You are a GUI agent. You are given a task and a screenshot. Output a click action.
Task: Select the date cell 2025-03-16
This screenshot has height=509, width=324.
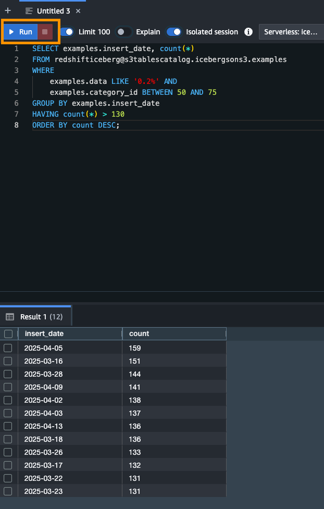(70, 361)
